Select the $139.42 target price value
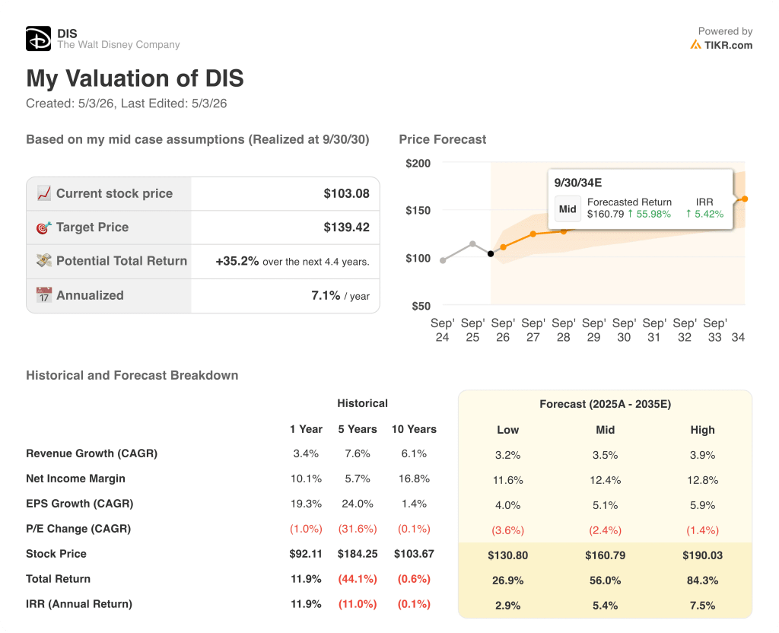The image size is (779, 633). pos(346,227)
